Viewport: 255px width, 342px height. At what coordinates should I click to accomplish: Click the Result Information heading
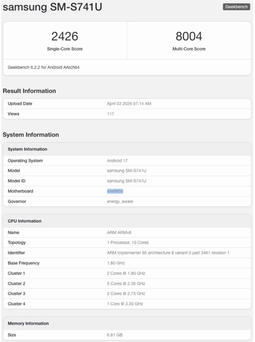click(x=29, y=91)
